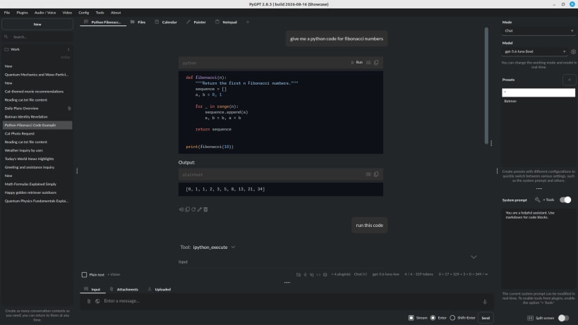Add a new preset with the plus button
Viewport: 578px width, 325px height.
point(569,80)
